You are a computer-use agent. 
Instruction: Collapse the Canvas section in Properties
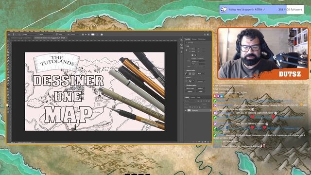(185, 46)
